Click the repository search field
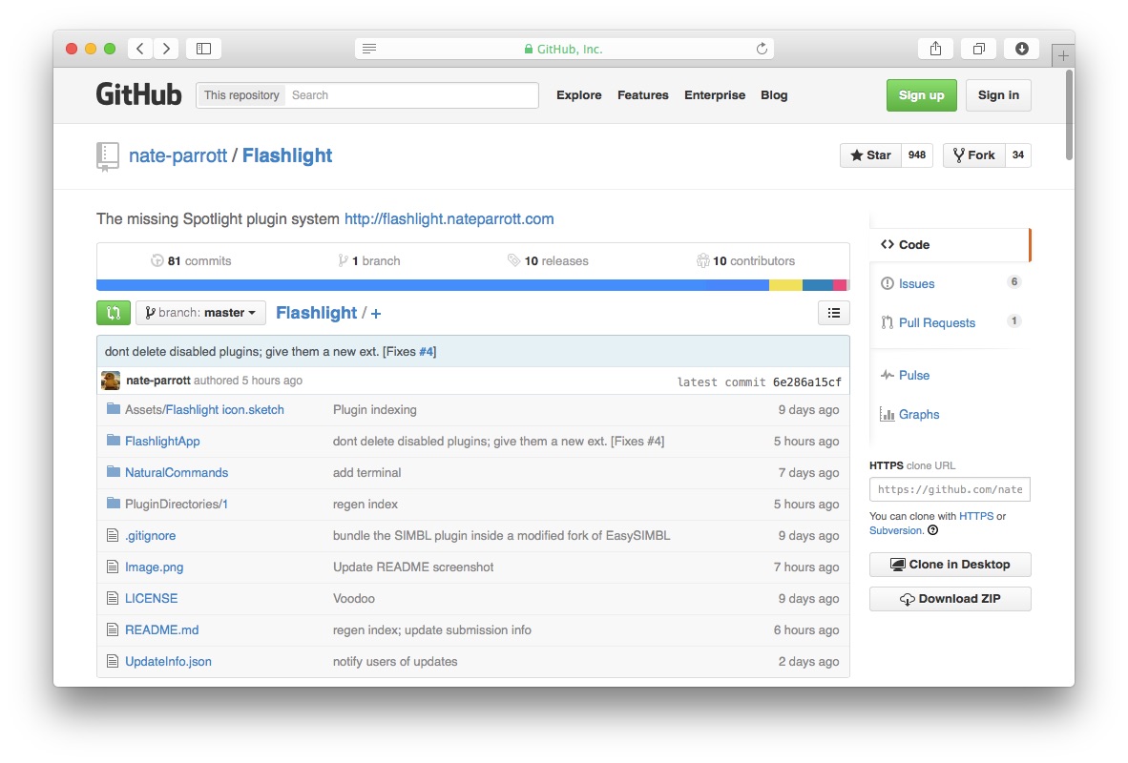Image resolution: width=1128 pixels, height=763 pixels. [411, 95]
